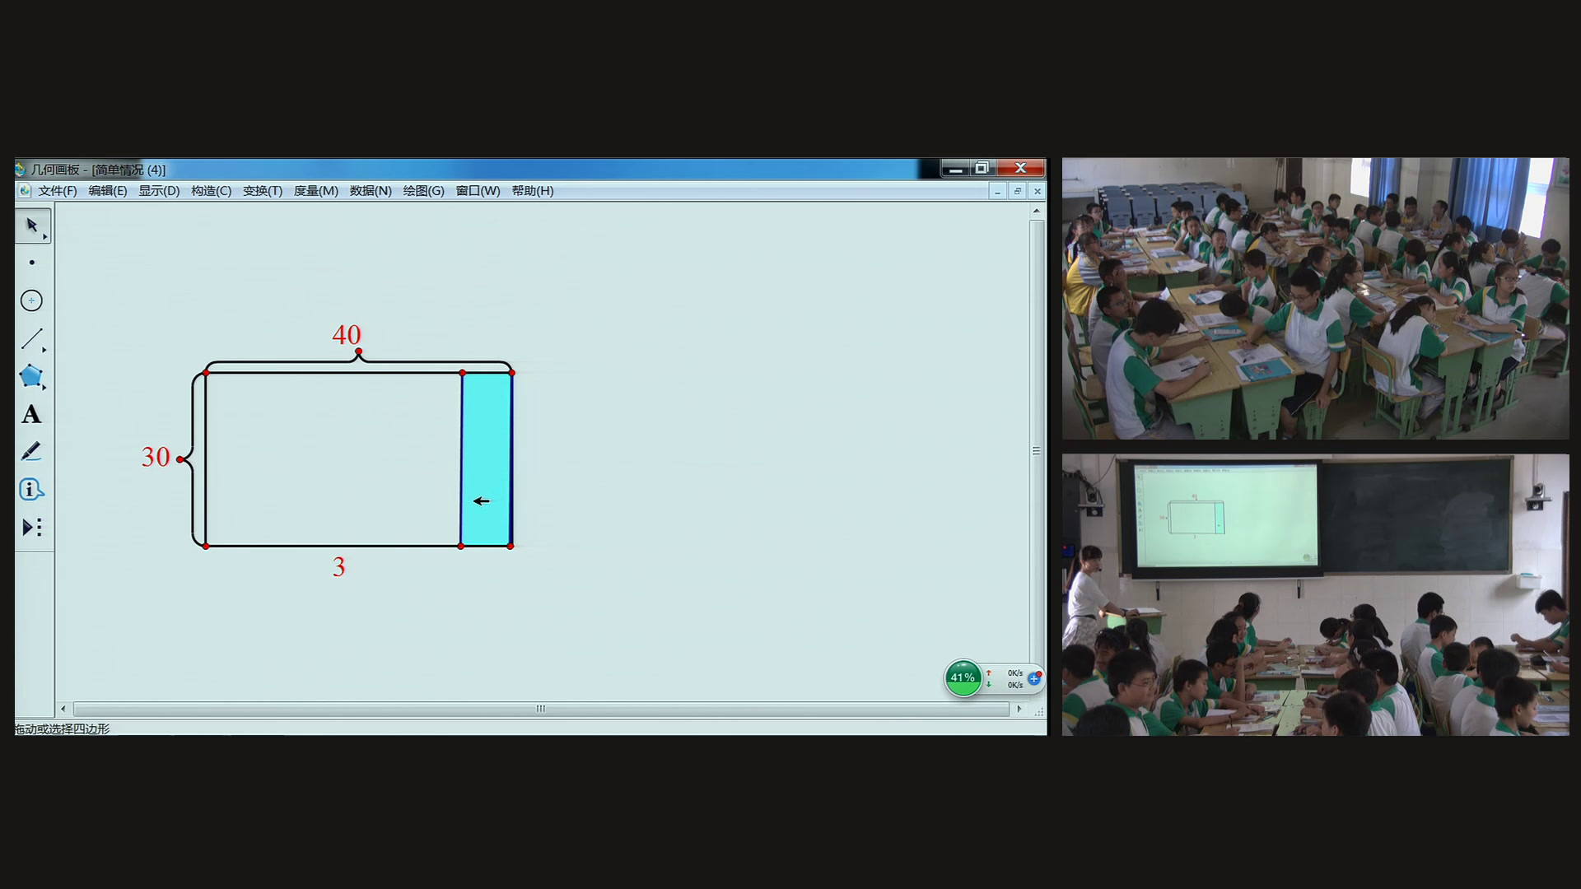This screenshot has height=889, width=1581.
Task: Select the Information tool
Action: pos(30,490)
